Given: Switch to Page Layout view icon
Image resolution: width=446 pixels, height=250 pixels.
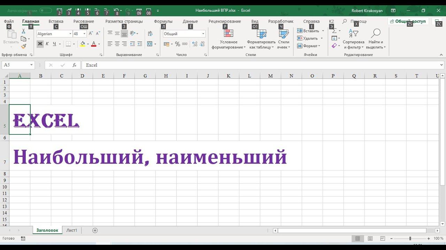Looking at the screenshot, I should click(370, 239).
